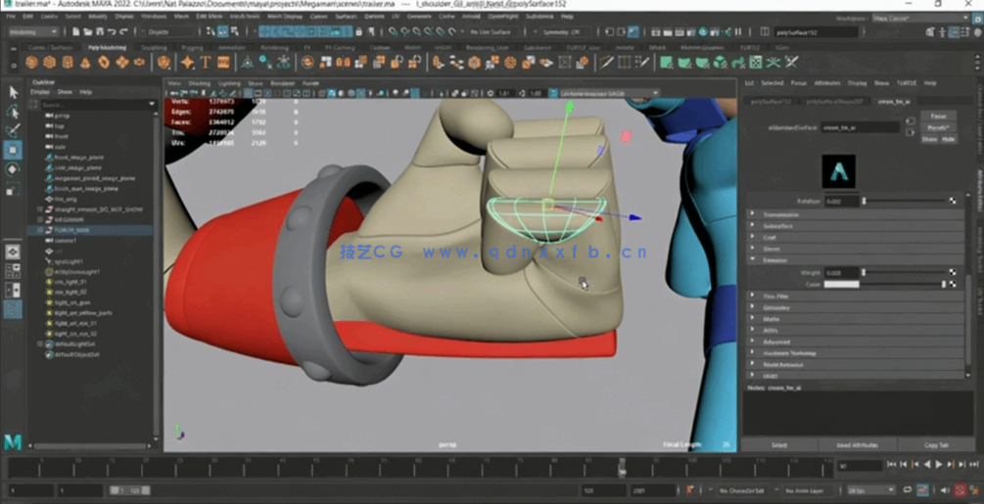Click the polygon cube shelf icon
The height and width of the screenshot is (504, 984).
pos(49,63)
